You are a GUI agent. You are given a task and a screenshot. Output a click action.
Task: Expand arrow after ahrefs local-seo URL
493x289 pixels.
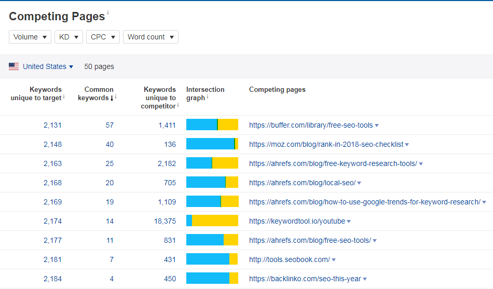click(x=359, y=183)
